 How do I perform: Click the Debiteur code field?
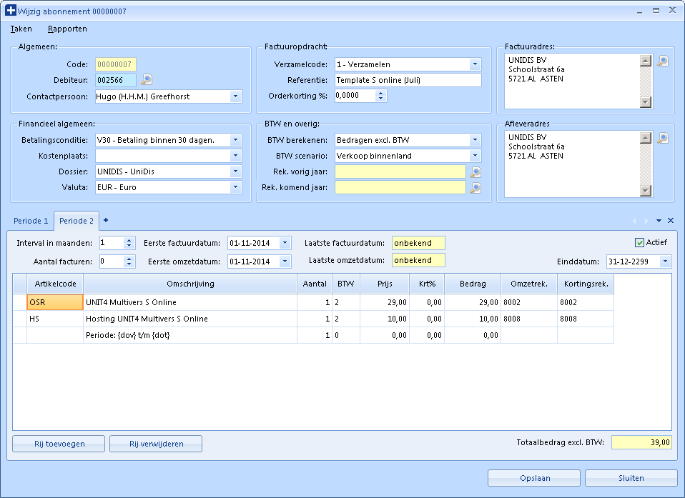coord(116,80)
